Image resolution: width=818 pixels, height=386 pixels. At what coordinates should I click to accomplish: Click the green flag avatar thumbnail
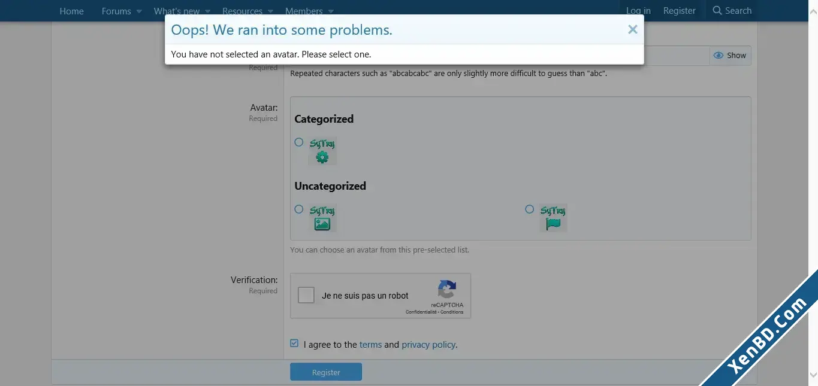click(553, 218)
